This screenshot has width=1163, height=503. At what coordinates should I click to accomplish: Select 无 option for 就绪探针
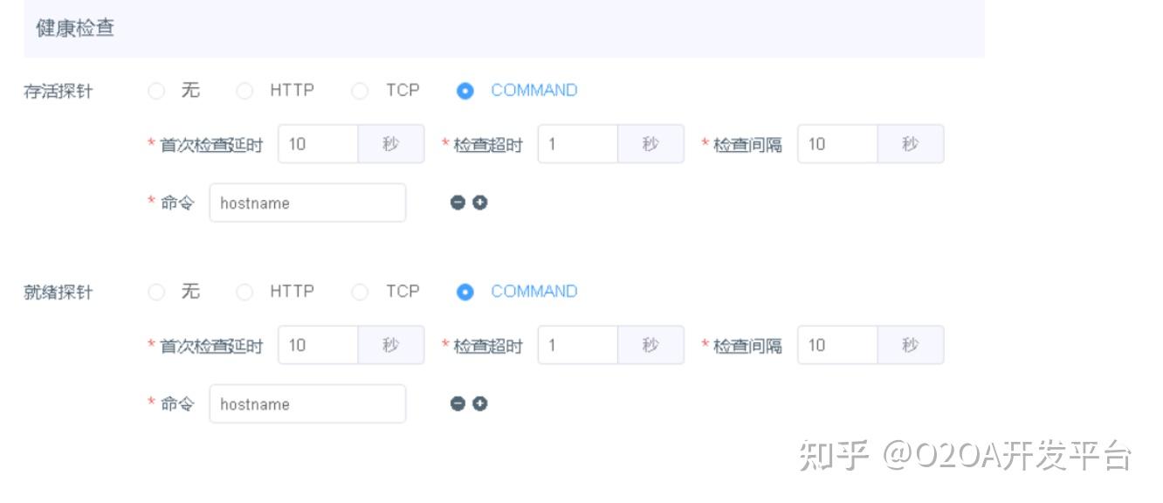point(156,293)
